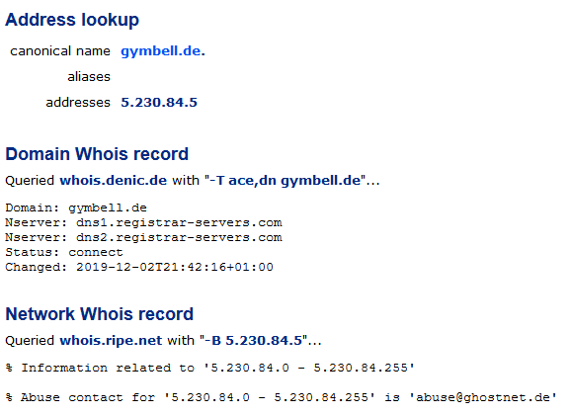Viewport: 570px width, 415px height.
Task: Click the Status: connect line
Action: coord(64,252)
